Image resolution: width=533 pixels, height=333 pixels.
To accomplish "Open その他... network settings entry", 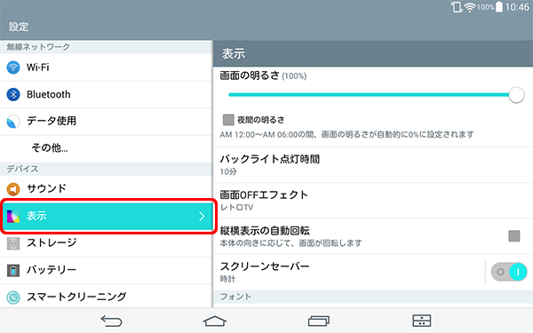I will 106,148.
